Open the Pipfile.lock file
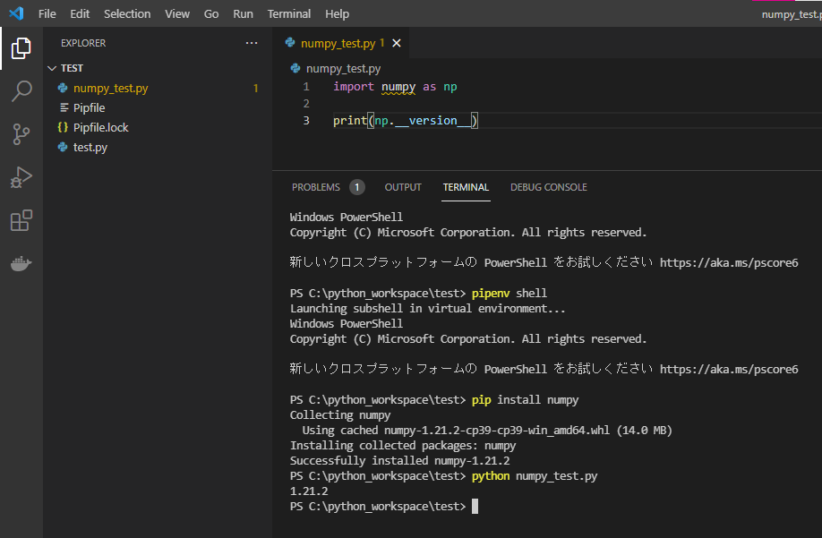Viewport: 822px width, 538px height. (x=100, y=127)
